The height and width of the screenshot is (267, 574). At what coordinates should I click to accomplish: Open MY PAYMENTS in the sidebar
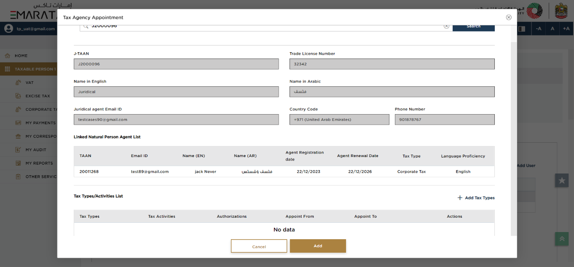click(40, 123)
